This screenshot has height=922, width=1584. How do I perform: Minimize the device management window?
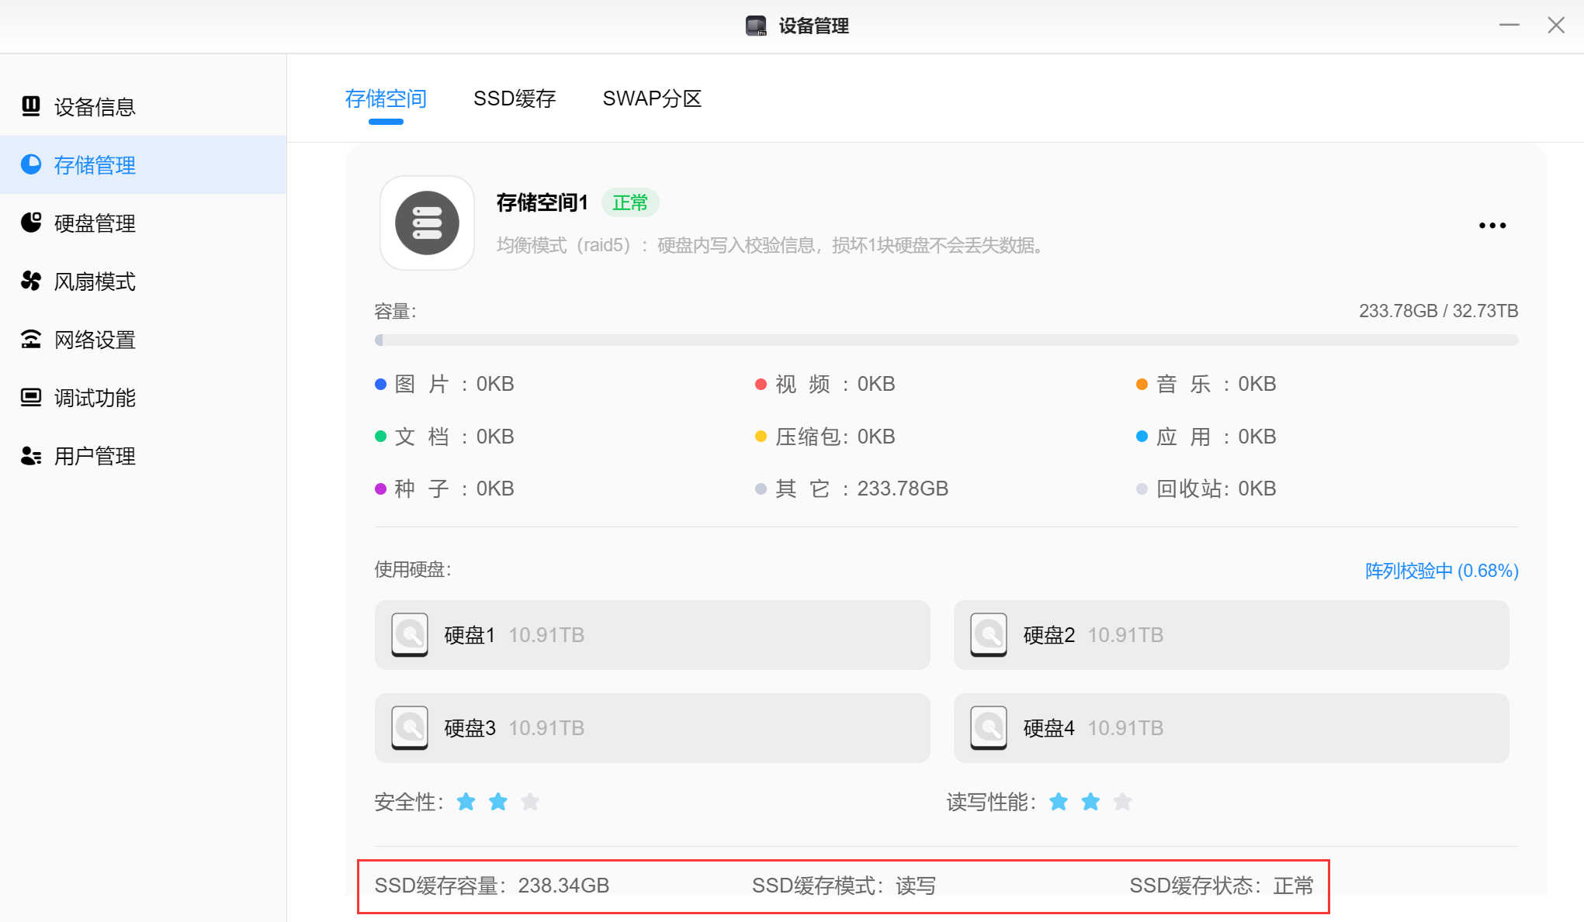(1509, 26)
